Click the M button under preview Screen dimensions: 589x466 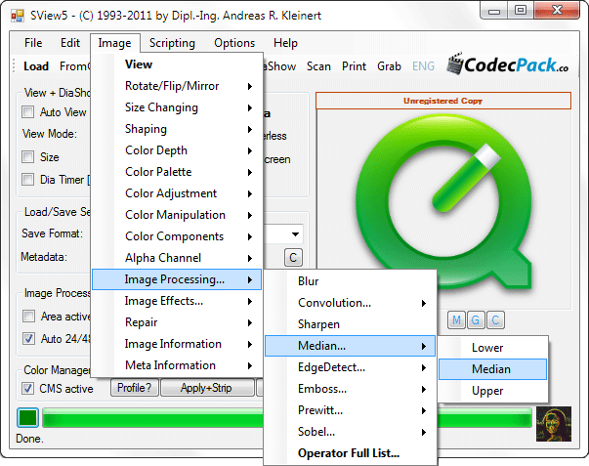tap(456, 320)
